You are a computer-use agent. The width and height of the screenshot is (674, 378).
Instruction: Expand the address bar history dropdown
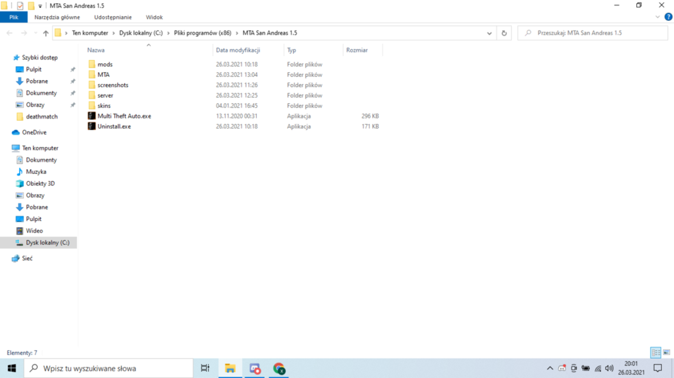[489, 33]
